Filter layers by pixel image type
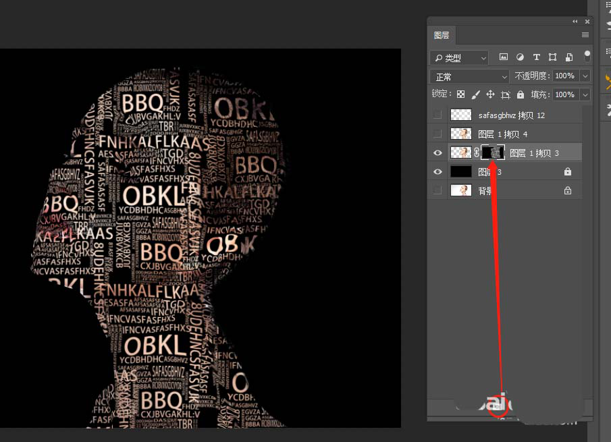The image size is (611, 442). point(504,57)
